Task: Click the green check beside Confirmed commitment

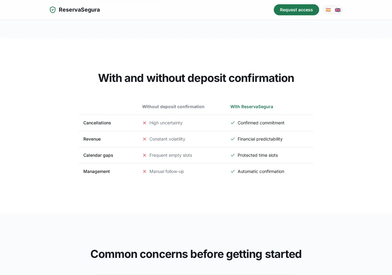Action: [x=233, y=123]
